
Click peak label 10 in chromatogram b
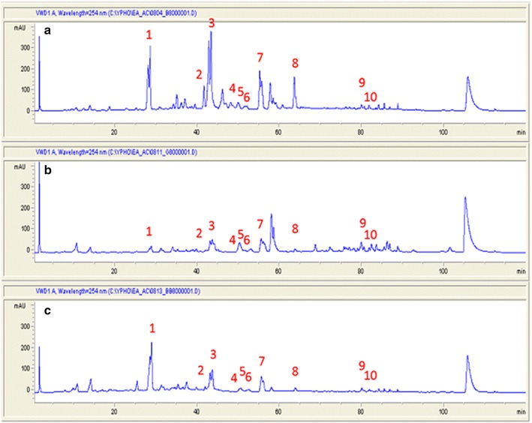click(370, 235)
